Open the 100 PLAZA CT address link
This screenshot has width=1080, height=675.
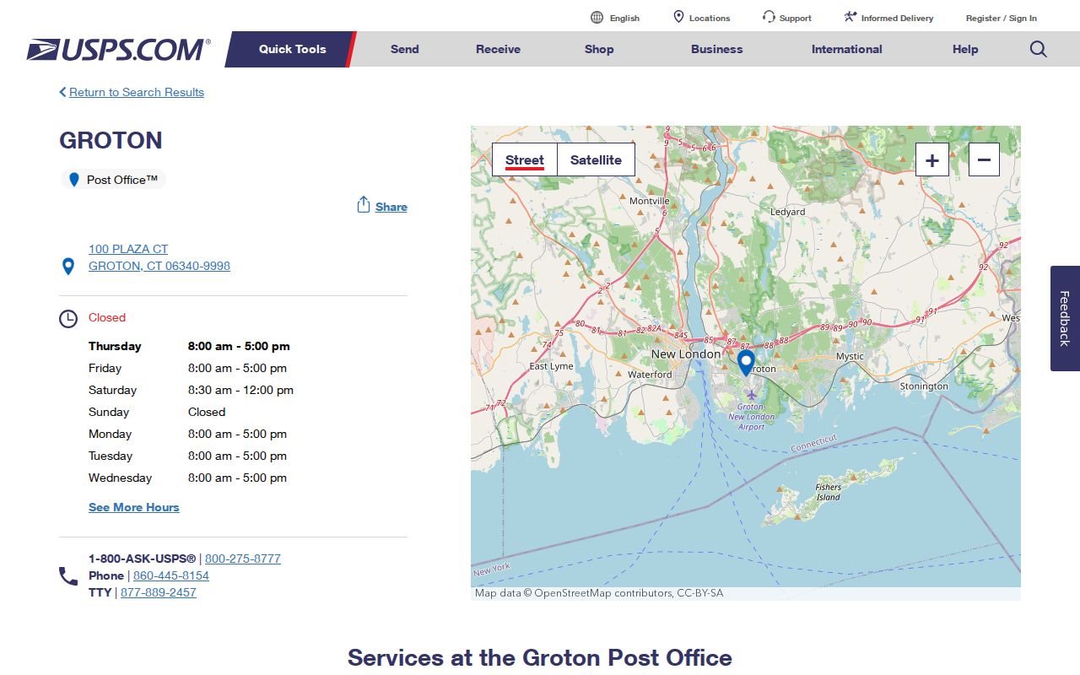(159, 257)
